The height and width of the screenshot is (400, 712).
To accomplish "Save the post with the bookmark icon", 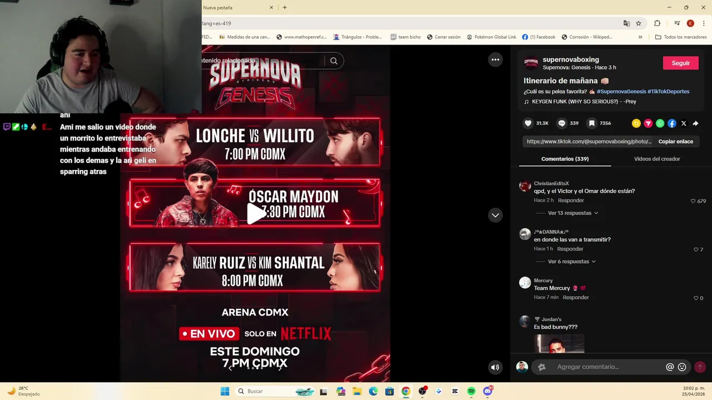I will pos(592,123).
